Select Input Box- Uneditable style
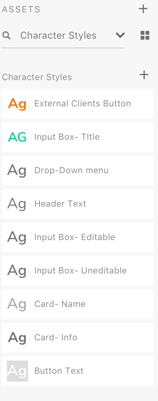 point(78,271)
